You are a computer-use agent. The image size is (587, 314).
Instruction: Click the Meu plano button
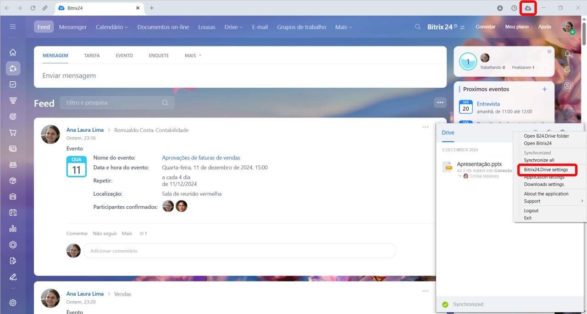coord(517,27)
